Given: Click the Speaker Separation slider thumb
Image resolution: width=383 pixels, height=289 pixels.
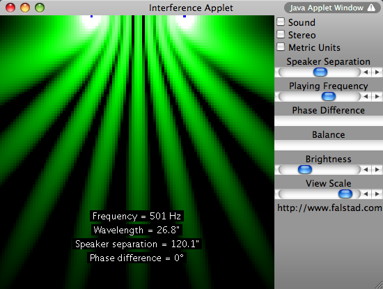Looking at the screenshot, I should pos(320,72).
